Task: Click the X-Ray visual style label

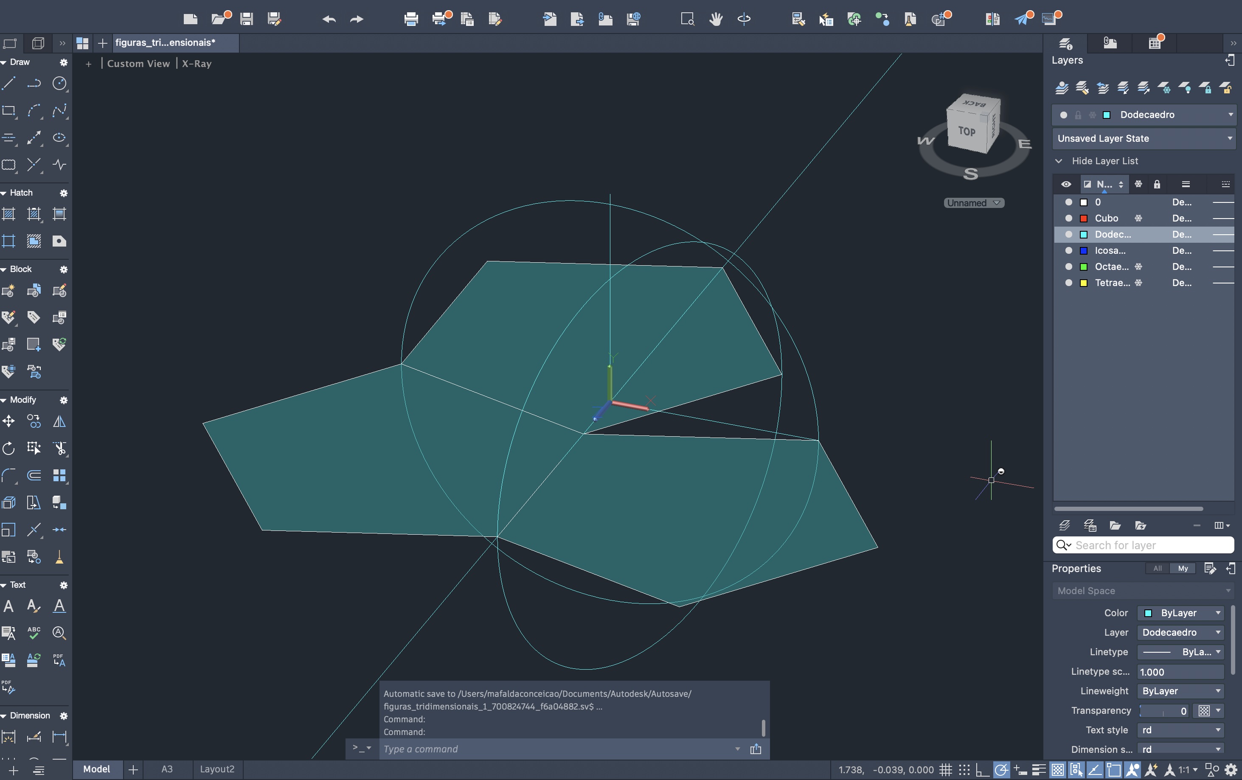Action: (x=197, y=63)
